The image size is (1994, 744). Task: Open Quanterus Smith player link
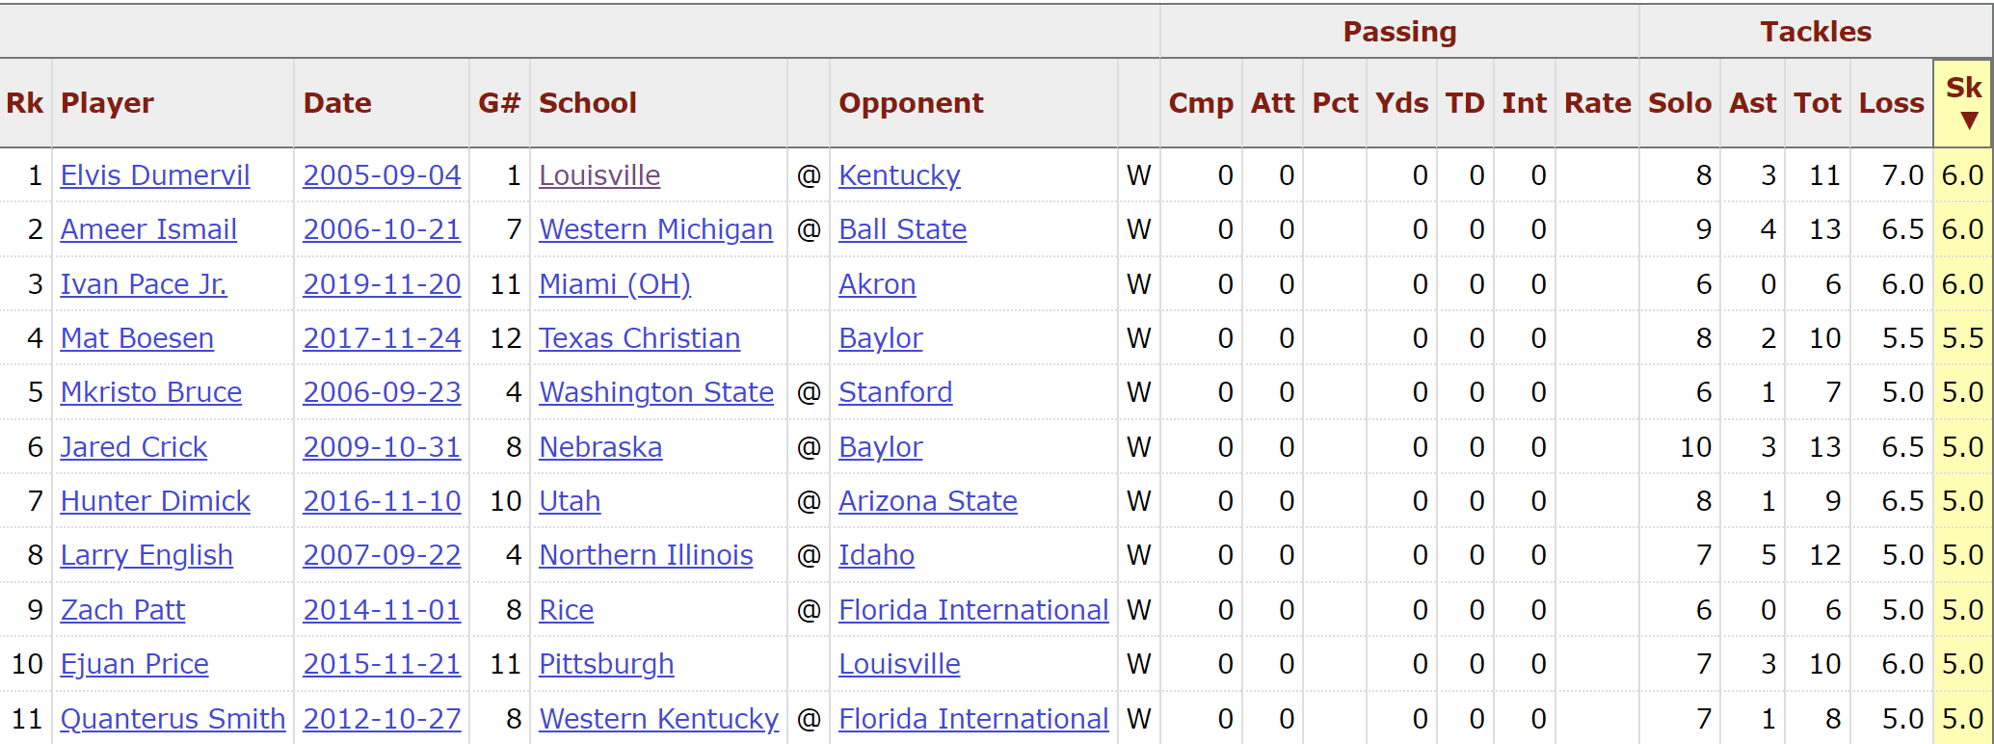coord(173,719)
